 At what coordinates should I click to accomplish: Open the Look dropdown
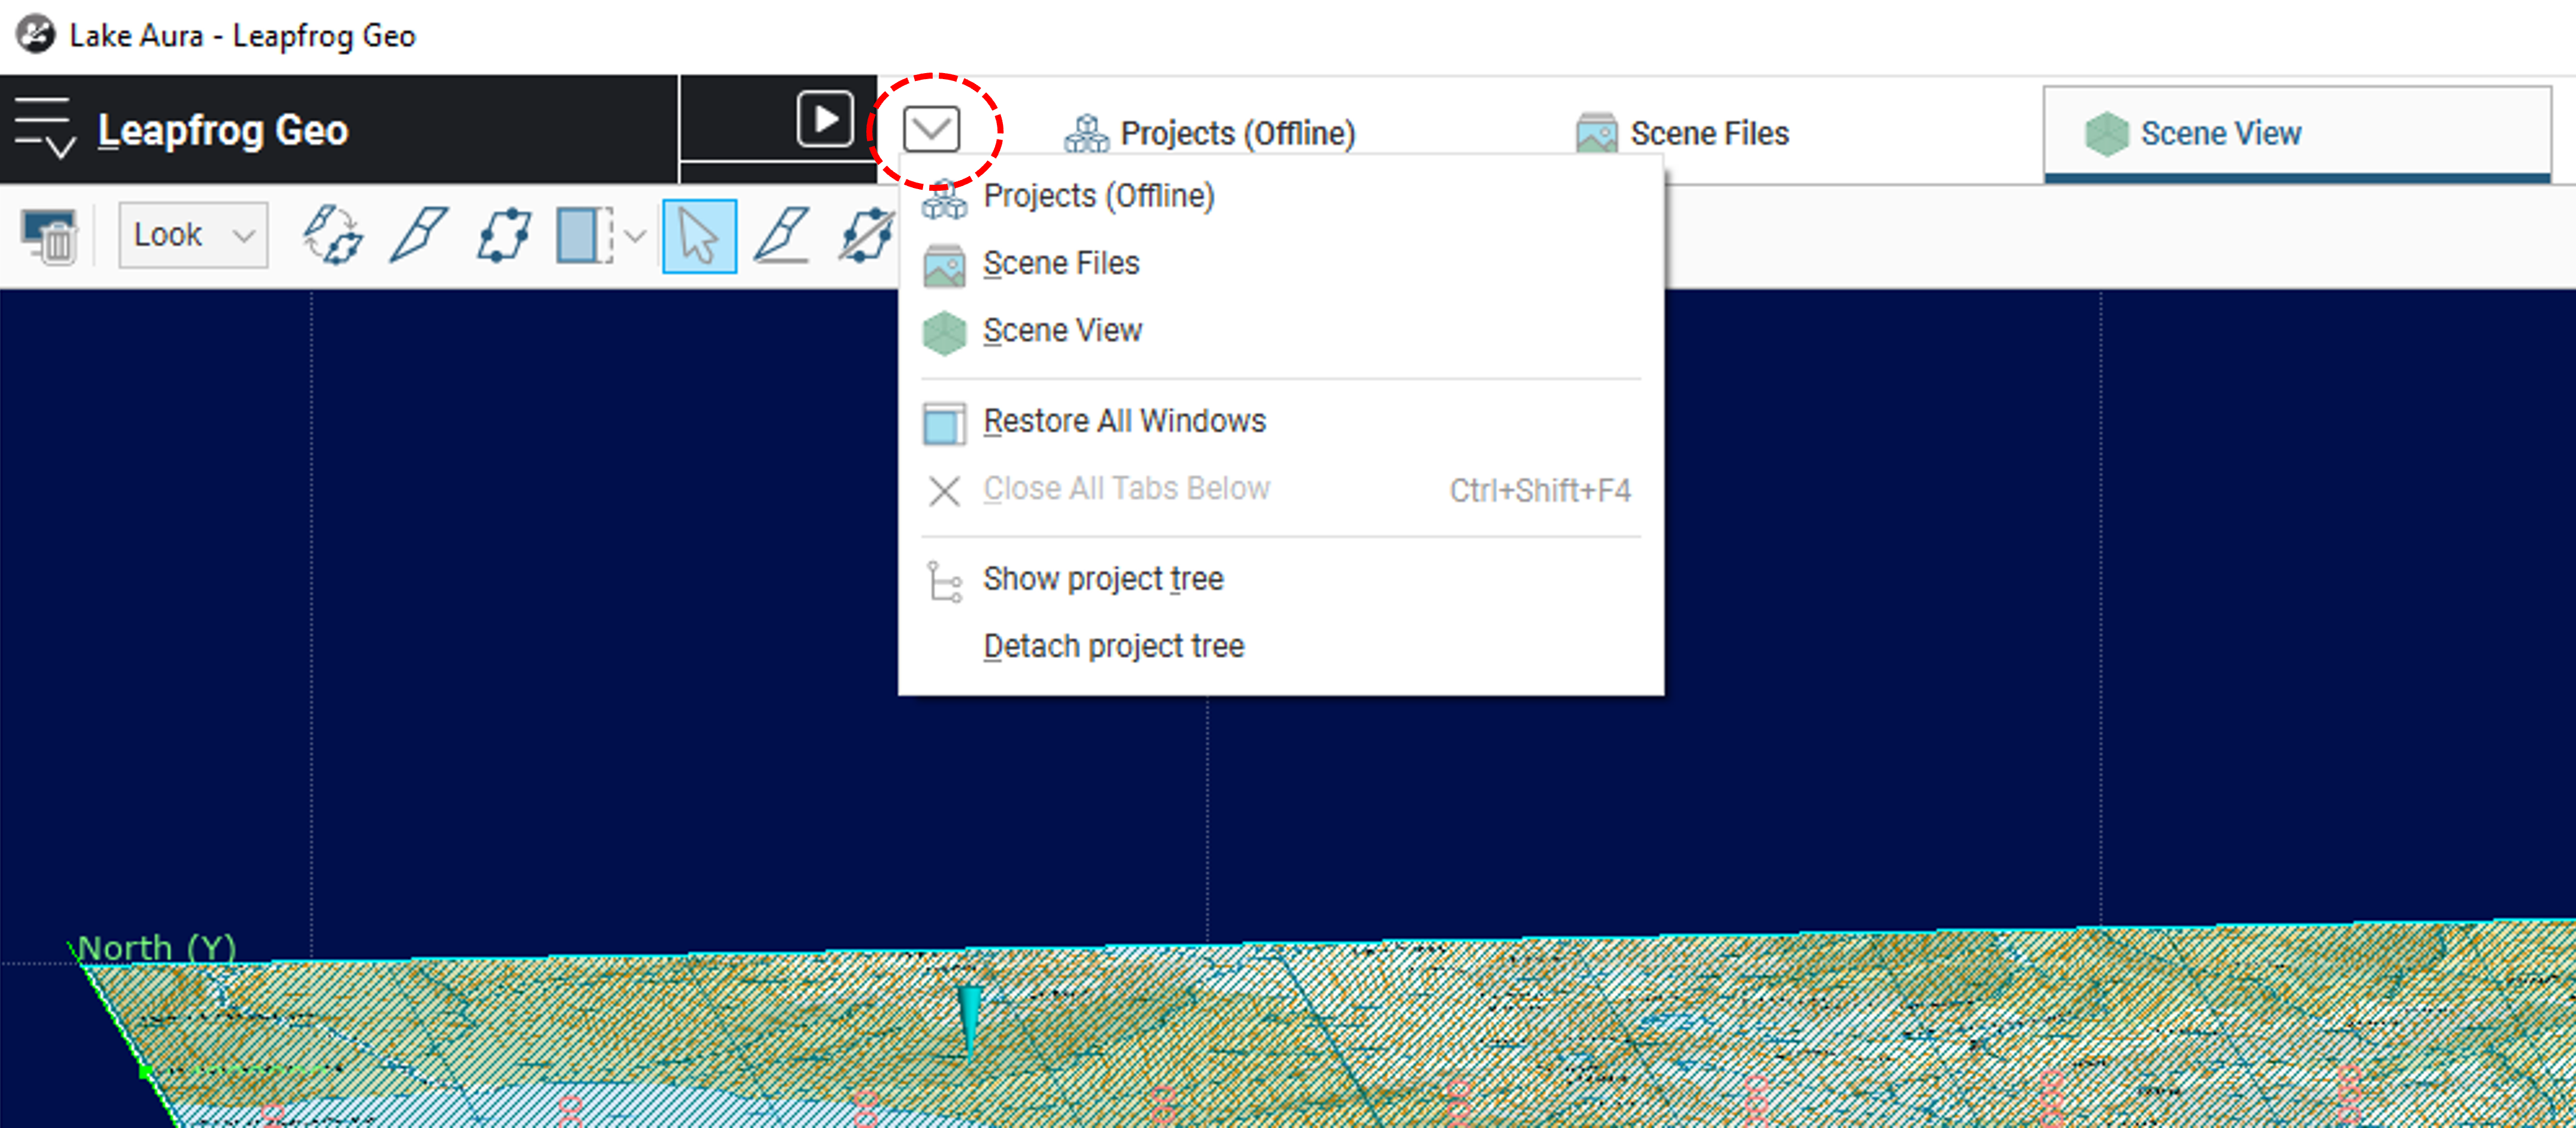[x=193, y=235]
